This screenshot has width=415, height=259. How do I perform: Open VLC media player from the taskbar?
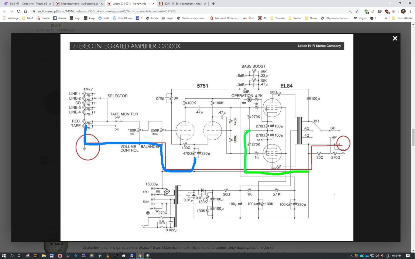[x=108, y=256]
